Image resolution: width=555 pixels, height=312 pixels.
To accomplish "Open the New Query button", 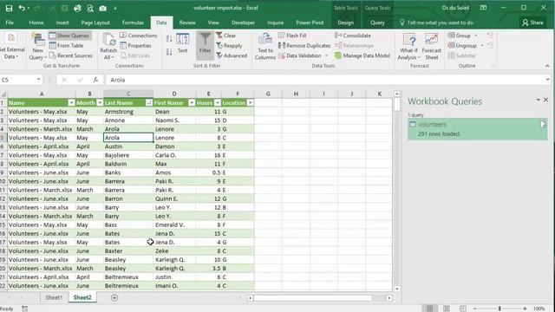I will tap(38, 46).
